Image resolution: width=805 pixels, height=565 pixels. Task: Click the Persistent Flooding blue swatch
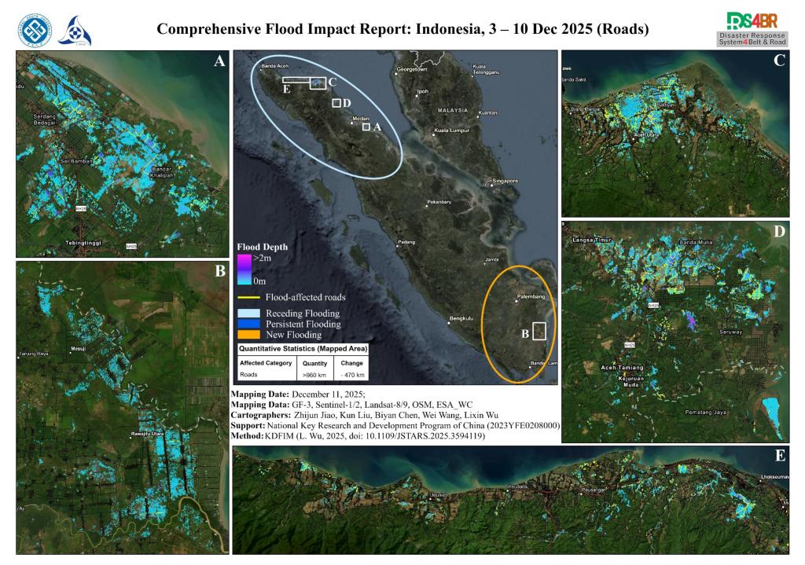coord(249,324)
